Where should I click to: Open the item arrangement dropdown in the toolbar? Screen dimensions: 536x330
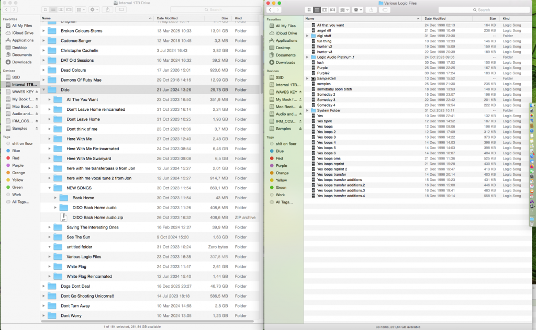(x=80, y=10)
